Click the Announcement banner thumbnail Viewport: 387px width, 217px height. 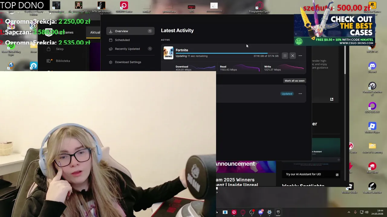(x=246, y=167)
